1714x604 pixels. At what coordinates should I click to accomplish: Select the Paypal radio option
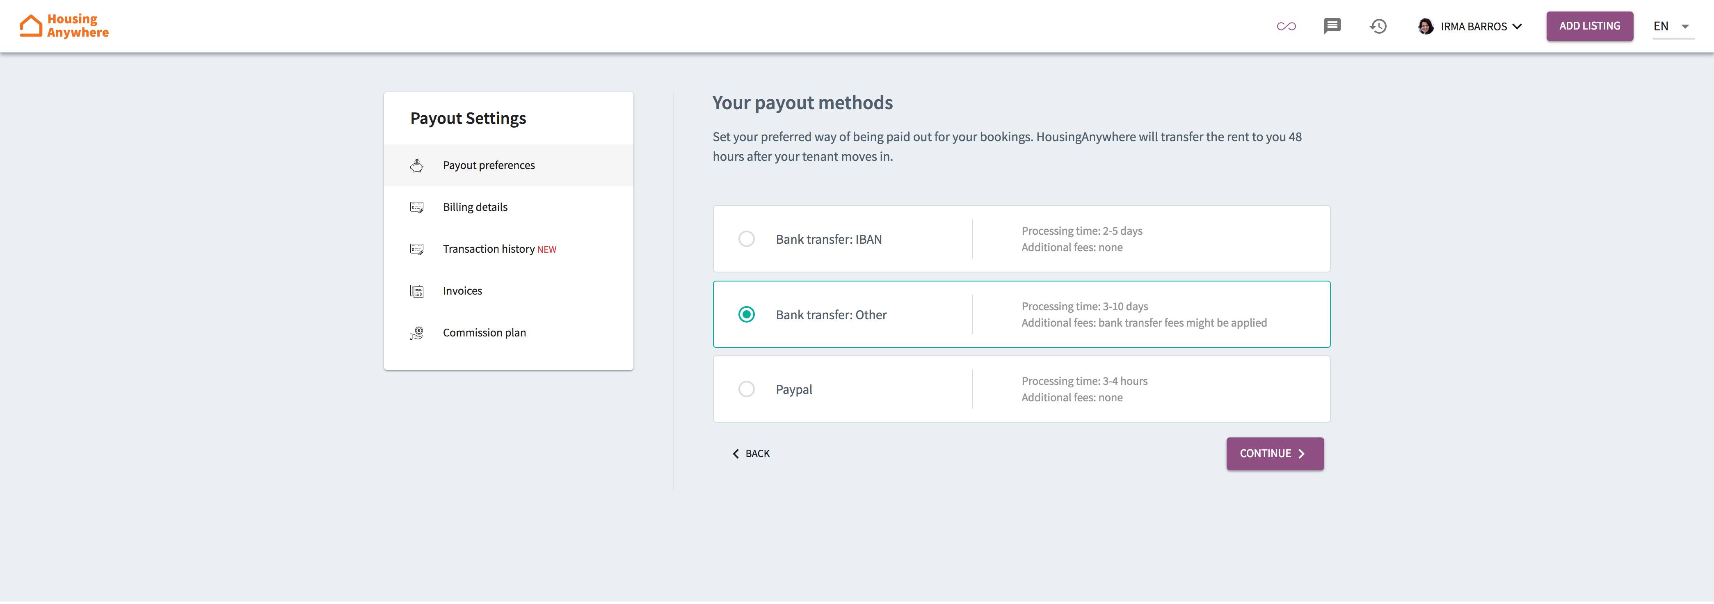pyautogui.click(x=747, y=390)
